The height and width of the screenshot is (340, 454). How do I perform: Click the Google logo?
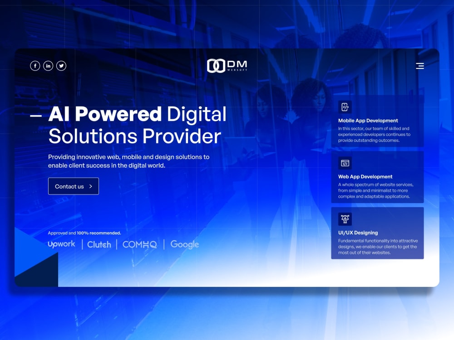point(185,245)
